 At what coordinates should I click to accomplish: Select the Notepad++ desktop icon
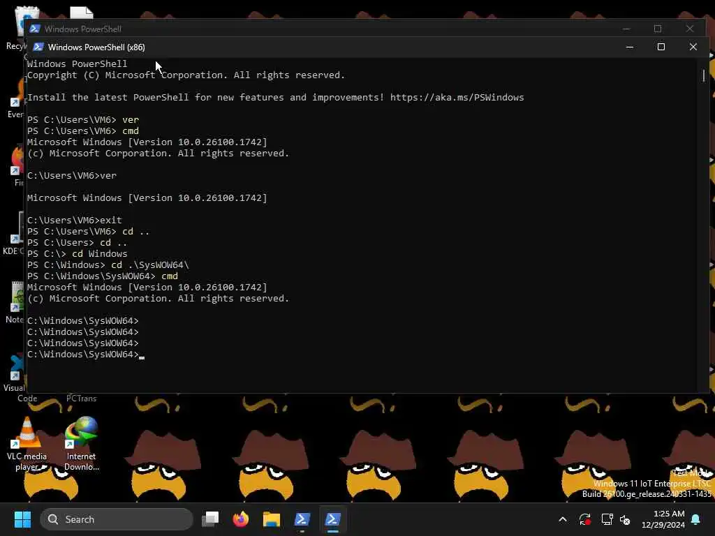pos(15,301)
